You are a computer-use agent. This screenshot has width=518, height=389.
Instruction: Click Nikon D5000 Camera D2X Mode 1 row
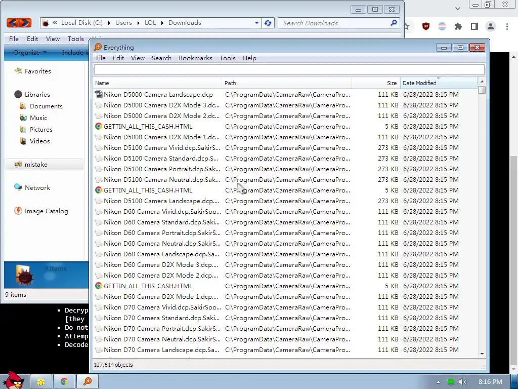(285, 137)
